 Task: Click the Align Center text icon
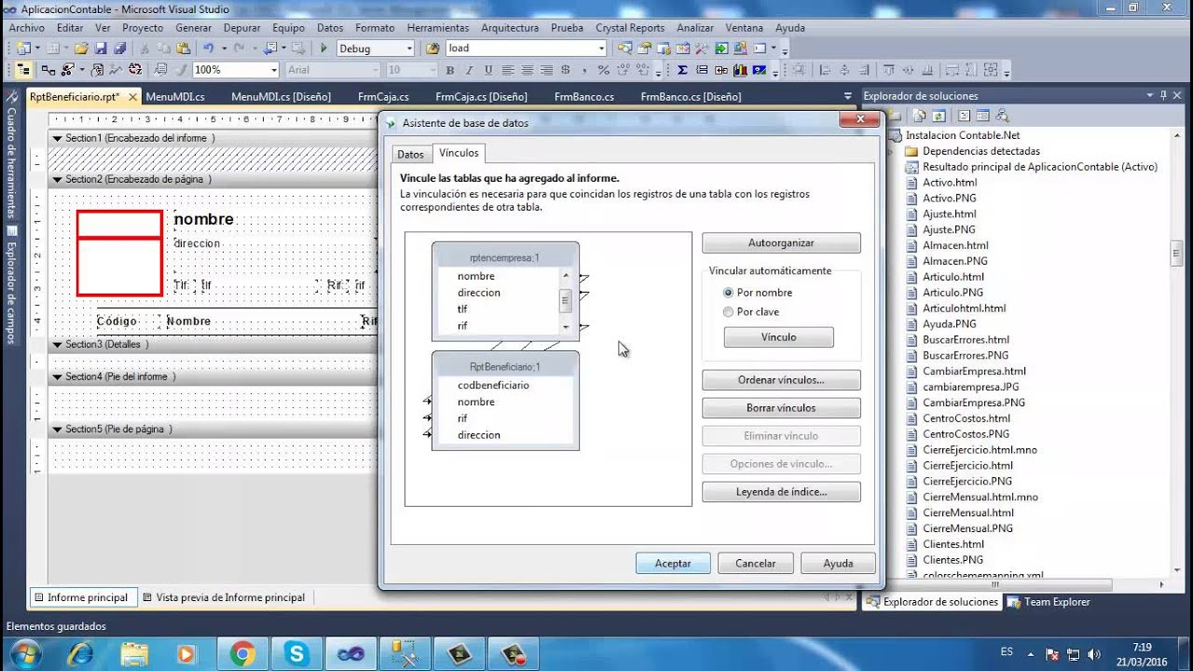point(528,70)
